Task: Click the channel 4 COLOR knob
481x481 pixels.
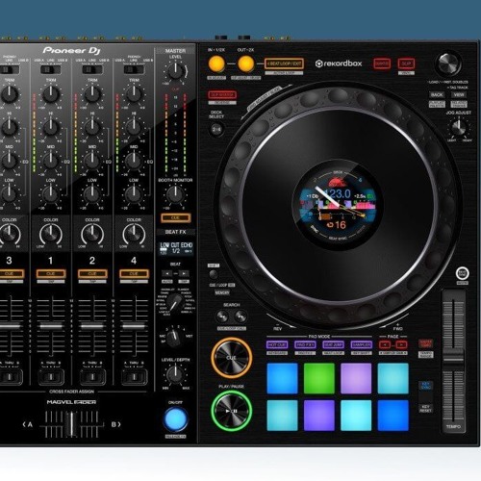Action: point(134,235)
